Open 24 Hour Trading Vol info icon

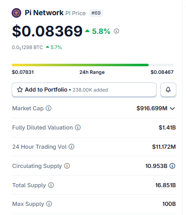[x=72, y=147]
